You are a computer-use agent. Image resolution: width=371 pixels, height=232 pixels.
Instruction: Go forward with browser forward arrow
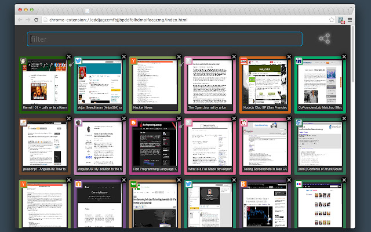(28, 20)
